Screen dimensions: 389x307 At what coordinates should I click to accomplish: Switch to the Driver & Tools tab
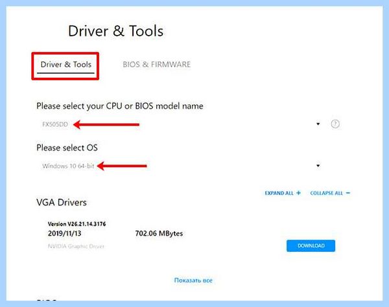65,64
